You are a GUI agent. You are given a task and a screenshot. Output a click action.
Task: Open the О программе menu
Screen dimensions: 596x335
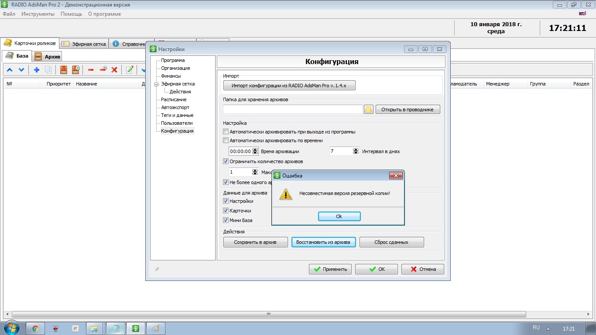click(104, 14)
